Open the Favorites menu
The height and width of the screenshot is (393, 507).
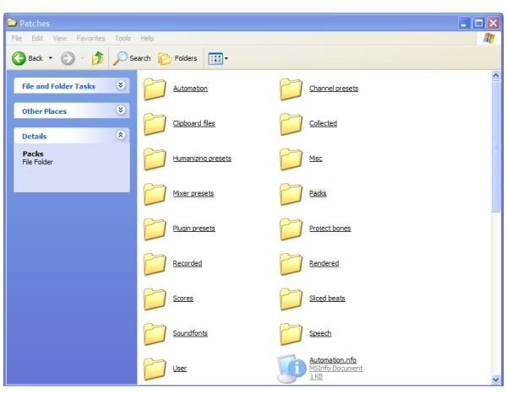91,39
